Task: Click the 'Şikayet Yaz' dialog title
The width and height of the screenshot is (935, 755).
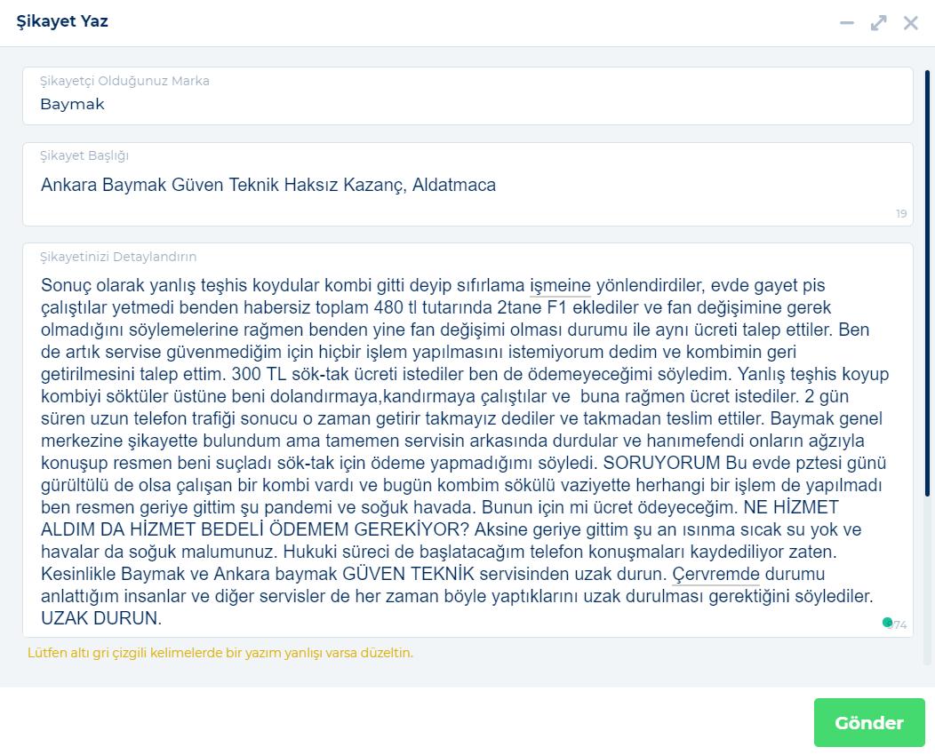Action: 62,21
